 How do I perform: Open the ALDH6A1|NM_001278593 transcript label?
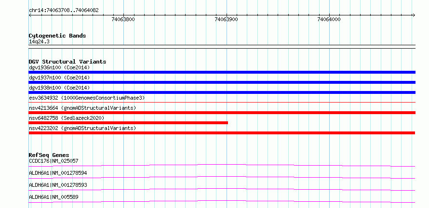[x=58, y=185]
